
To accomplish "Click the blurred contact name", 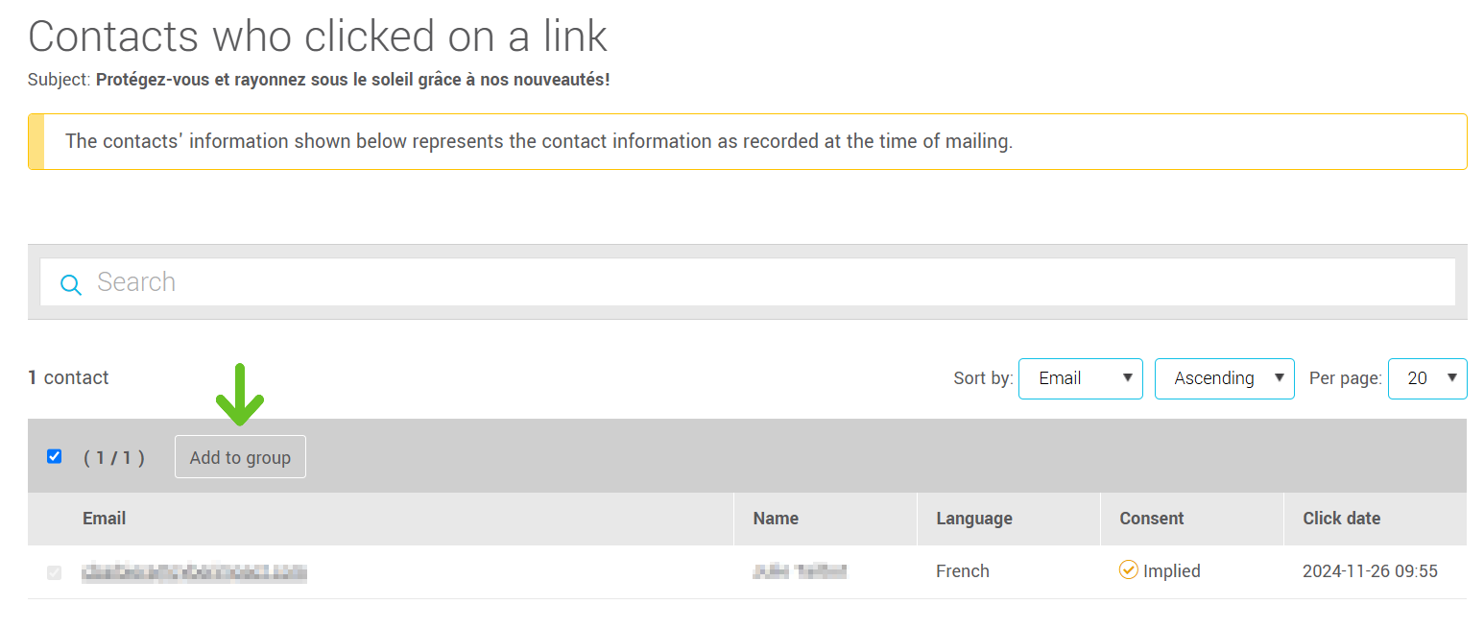I will [800, 572].
